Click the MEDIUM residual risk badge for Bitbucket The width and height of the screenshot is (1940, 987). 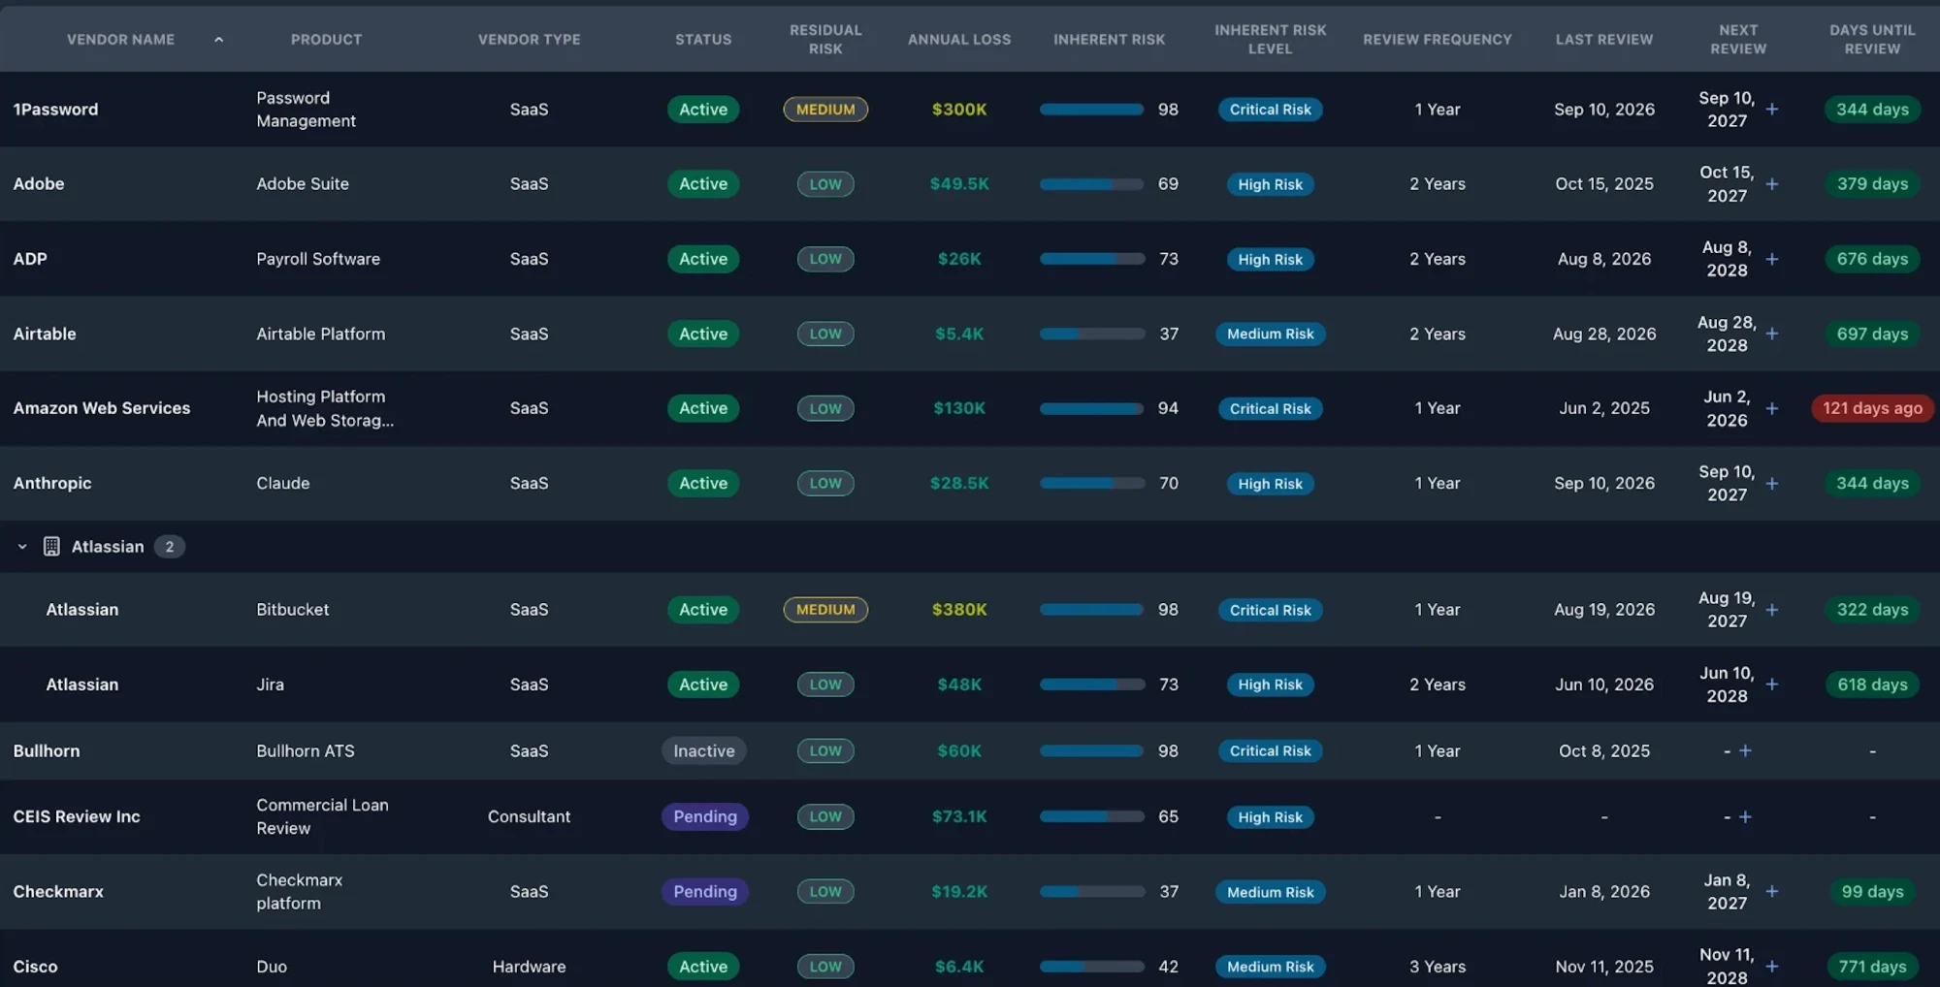tap(825, 610)
